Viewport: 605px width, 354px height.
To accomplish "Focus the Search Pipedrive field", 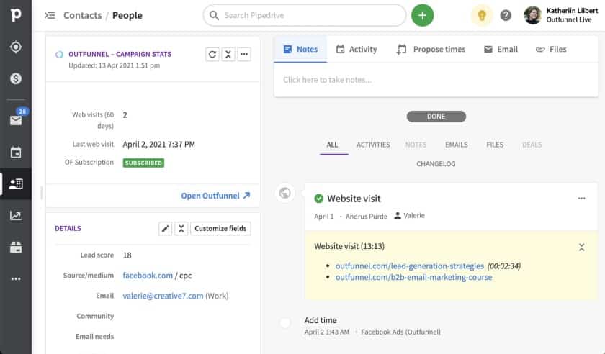I will (305, 15).
